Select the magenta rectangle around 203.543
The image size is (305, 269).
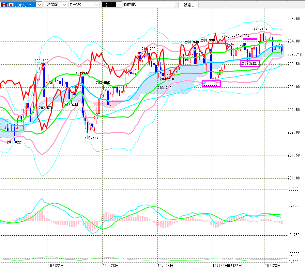(250, 63)
